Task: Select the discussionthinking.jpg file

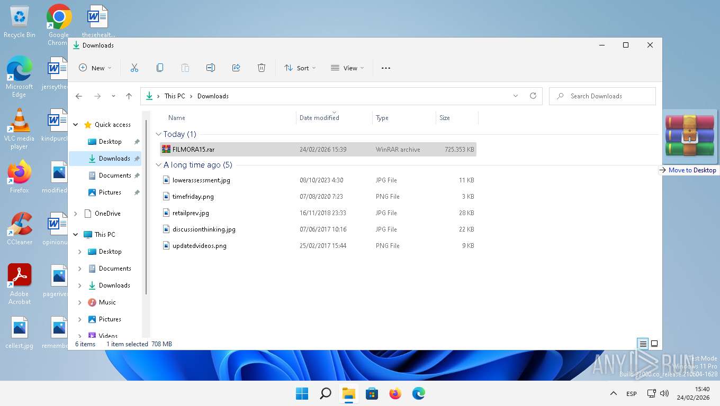Action: pyautogui.click(x=318, y=229)
